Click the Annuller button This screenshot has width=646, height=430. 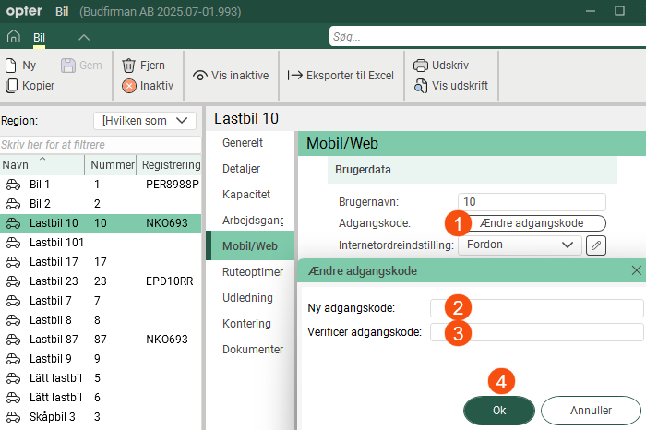[x=591, y=410]
